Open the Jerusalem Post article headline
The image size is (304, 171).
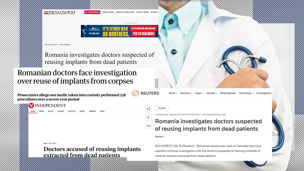[99, 58]
